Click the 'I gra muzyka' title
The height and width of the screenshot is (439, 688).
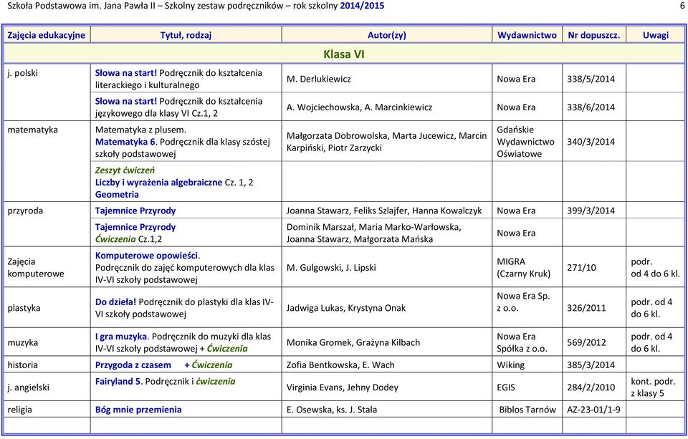tap(120, 337)
